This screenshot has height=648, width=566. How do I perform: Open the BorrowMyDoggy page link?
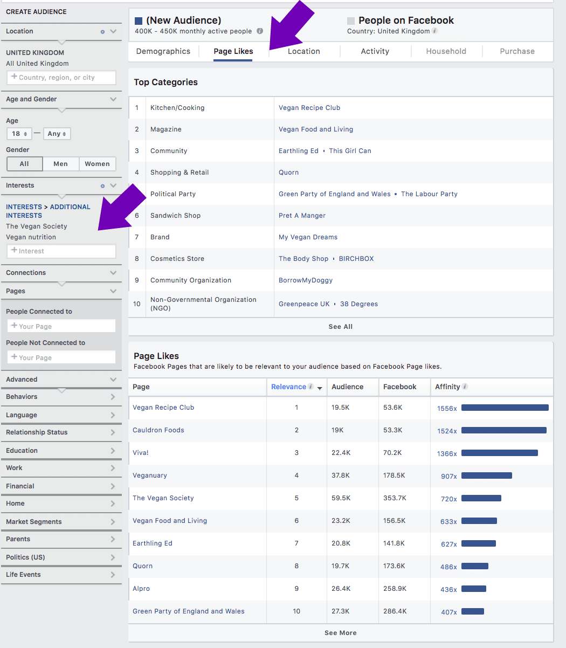click(306, 280)
